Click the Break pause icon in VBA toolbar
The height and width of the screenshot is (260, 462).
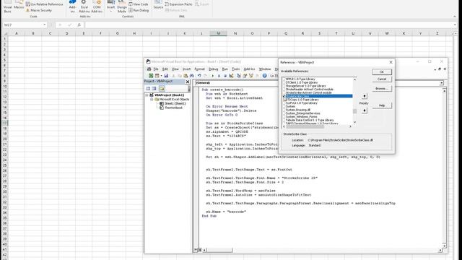(x=219, y=76)
